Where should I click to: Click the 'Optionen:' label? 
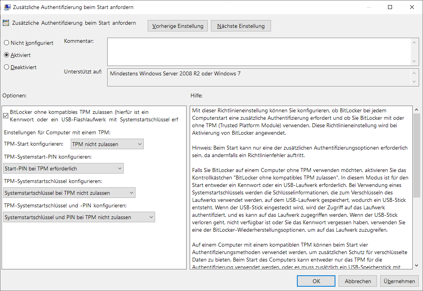[15, 95]
